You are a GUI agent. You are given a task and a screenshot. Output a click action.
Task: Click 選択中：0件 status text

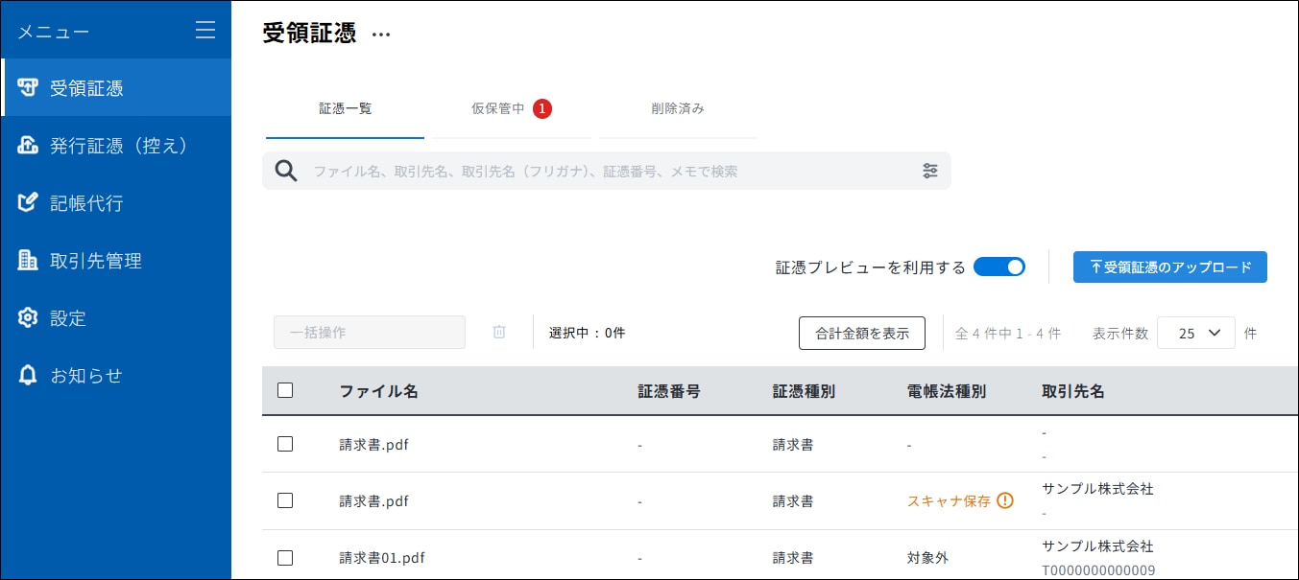pyautogui.click(x=587, y=333)
